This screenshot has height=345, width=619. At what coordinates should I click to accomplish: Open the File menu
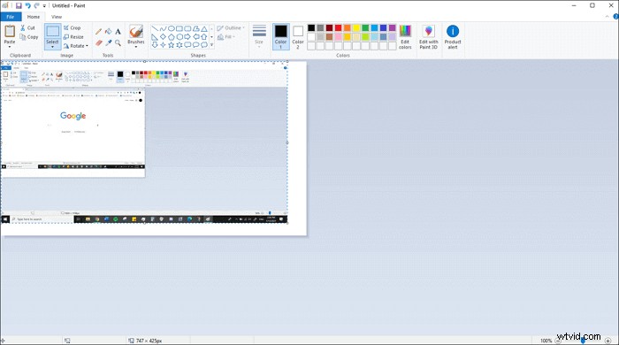pyautogui.click(x=11, y=17)
